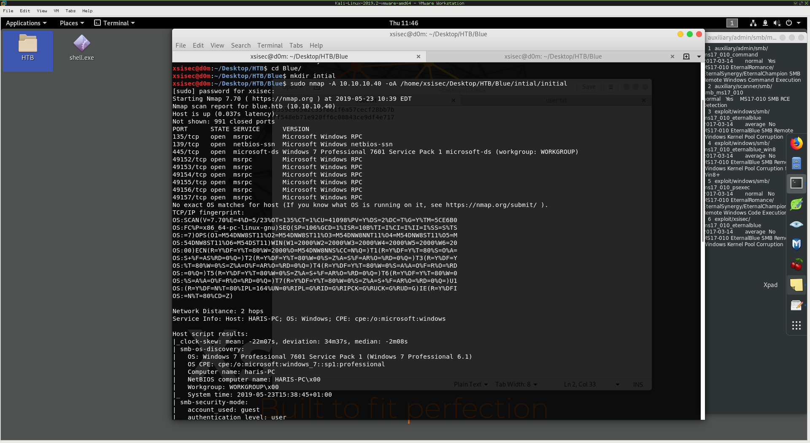Open Metasploit shield icon in dock

point(796,244)
